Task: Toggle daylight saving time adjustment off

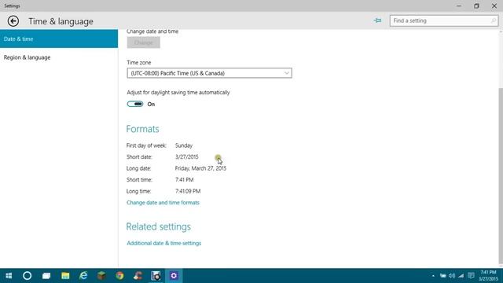Action: (135, 104)
